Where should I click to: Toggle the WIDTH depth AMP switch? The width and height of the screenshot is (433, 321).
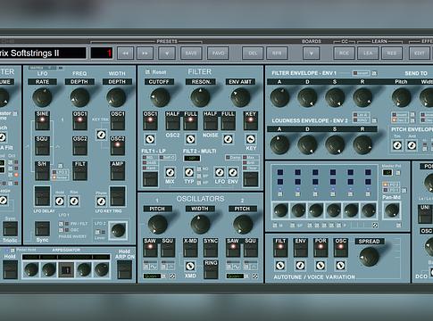[118, 171]
